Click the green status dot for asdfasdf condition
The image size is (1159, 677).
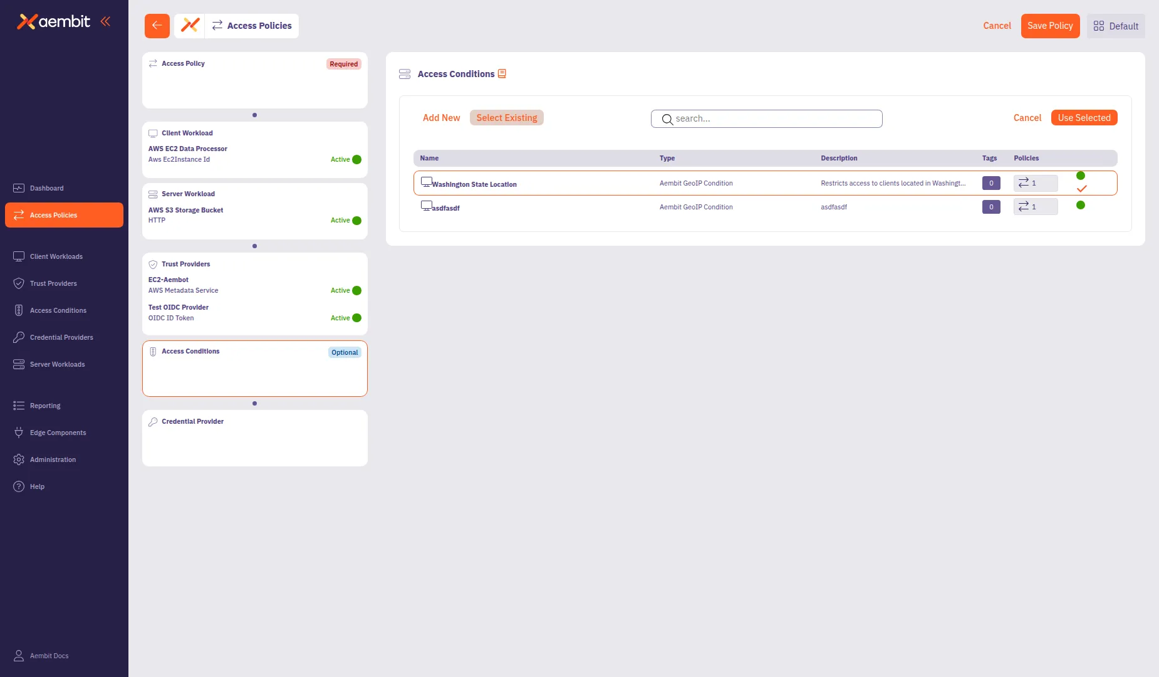tap(1080, 205)
